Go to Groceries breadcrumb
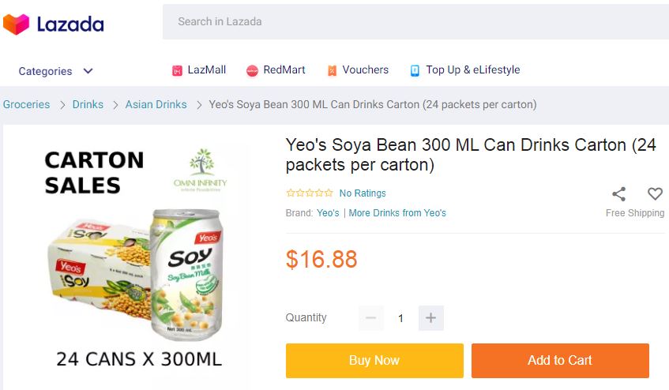Image resolution: width=669 pixels, height=390 pixels. (26, 104)
